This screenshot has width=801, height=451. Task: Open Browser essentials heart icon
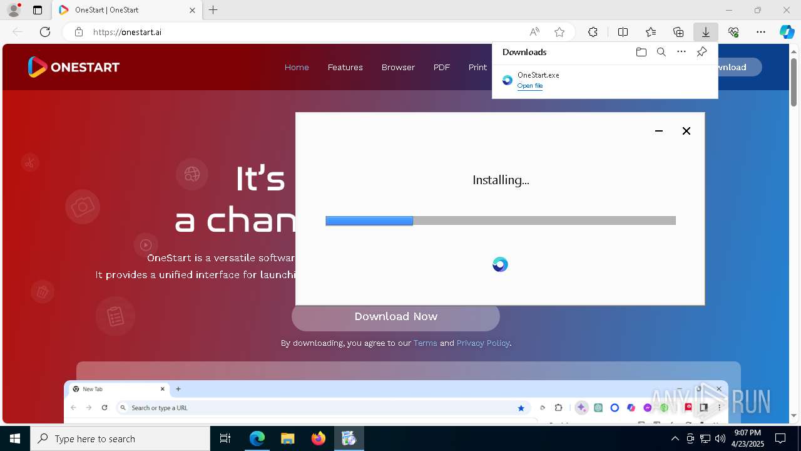(x=733, y=32)
